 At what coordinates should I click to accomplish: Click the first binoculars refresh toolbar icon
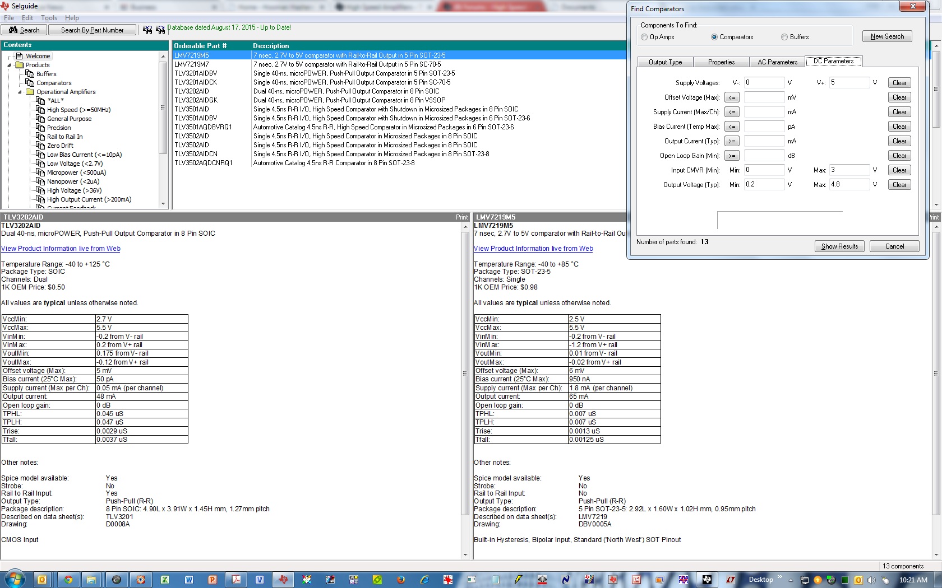[147, 30]
